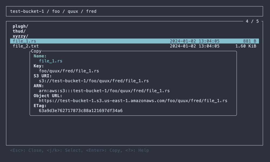This screenshot has height=162, width=270.
Task: Open the plugh/ folder
Action: [x=20, y=26]
